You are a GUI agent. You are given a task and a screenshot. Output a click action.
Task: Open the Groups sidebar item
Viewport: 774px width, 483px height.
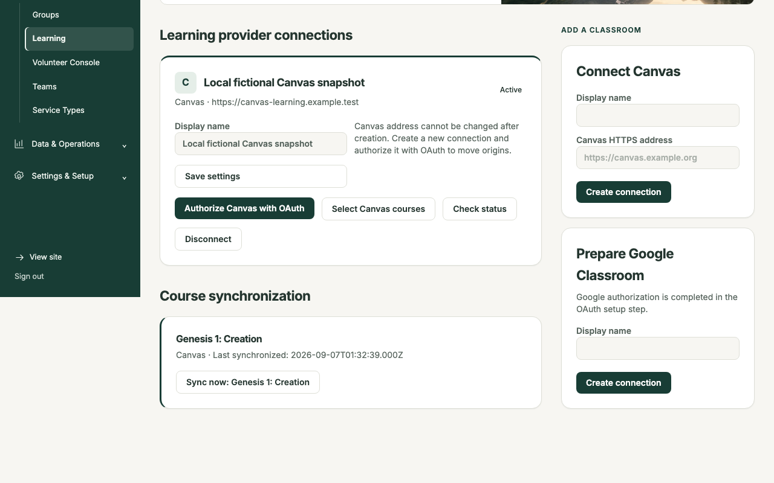pyautogui.click(x=79, y=14)
